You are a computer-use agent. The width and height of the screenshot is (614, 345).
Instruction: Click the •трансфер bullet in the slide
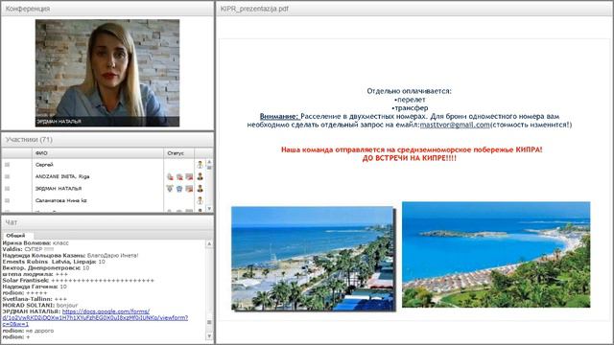pyautogui.click(x=410, y=108)
